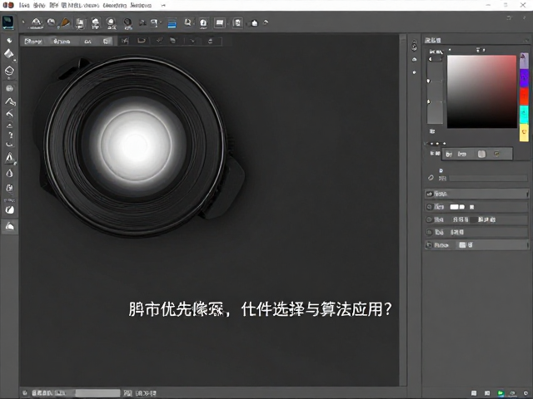Screen dimensions: 533x399
Task: Toggle visibility icon of the first layer row
Action: point(430,194)
